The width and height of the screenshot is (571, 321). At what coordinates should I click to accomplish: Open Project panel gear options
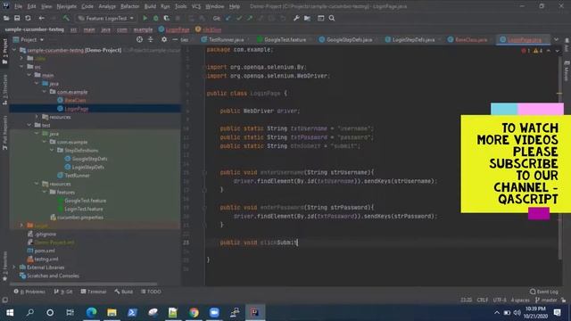[164, 39]
